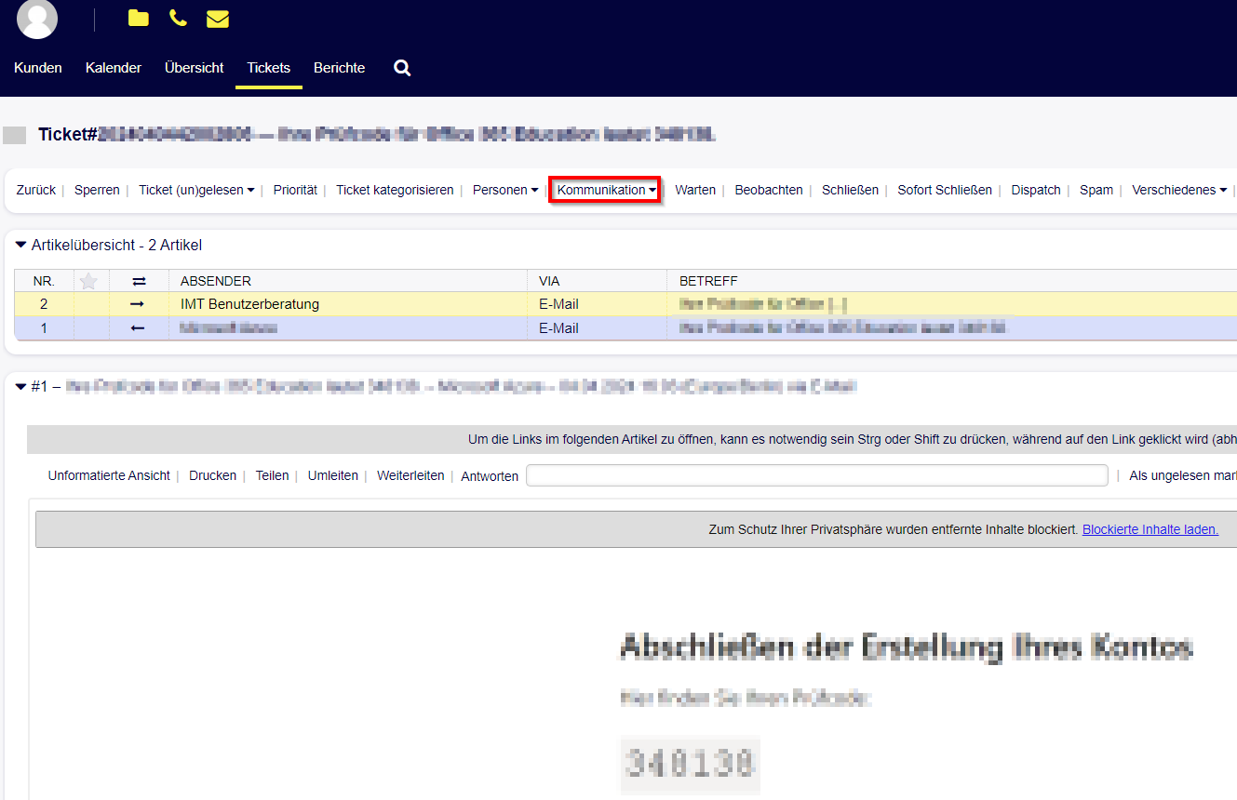
Task: Click the ticket number title heading
Action: 377,135
